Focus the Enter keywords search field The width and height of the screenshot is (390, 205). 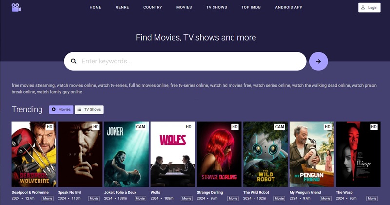[x=185, y=61]
